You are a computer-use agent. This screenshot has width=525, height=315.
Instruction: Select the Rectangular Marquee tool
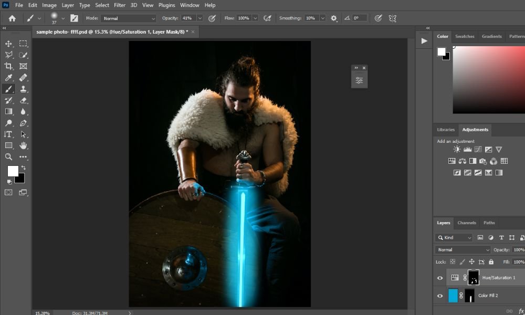23,44
